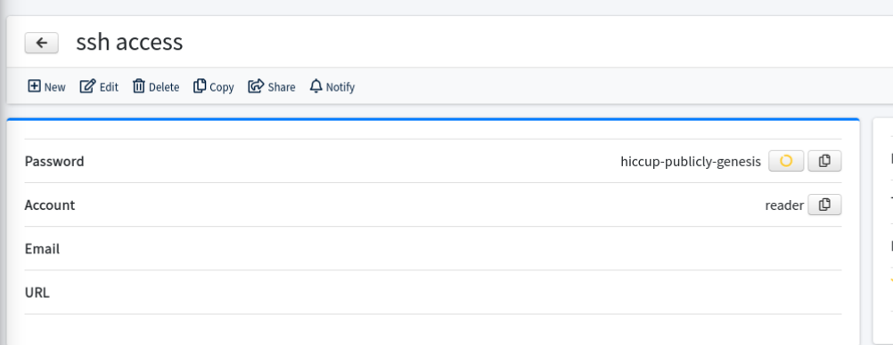Copy the password with its clipboard button
This screenshot has width=893, height=345.
tap(824, 162)
